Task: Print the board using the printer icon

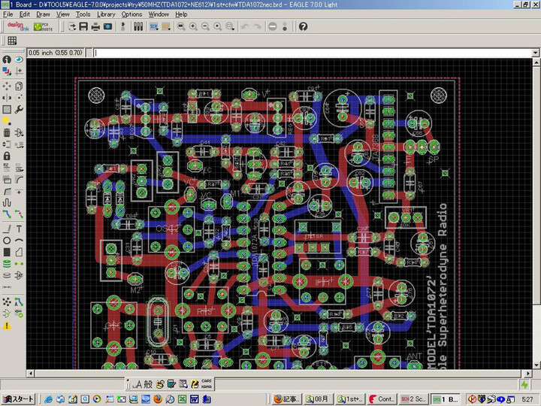Action: 95,26
